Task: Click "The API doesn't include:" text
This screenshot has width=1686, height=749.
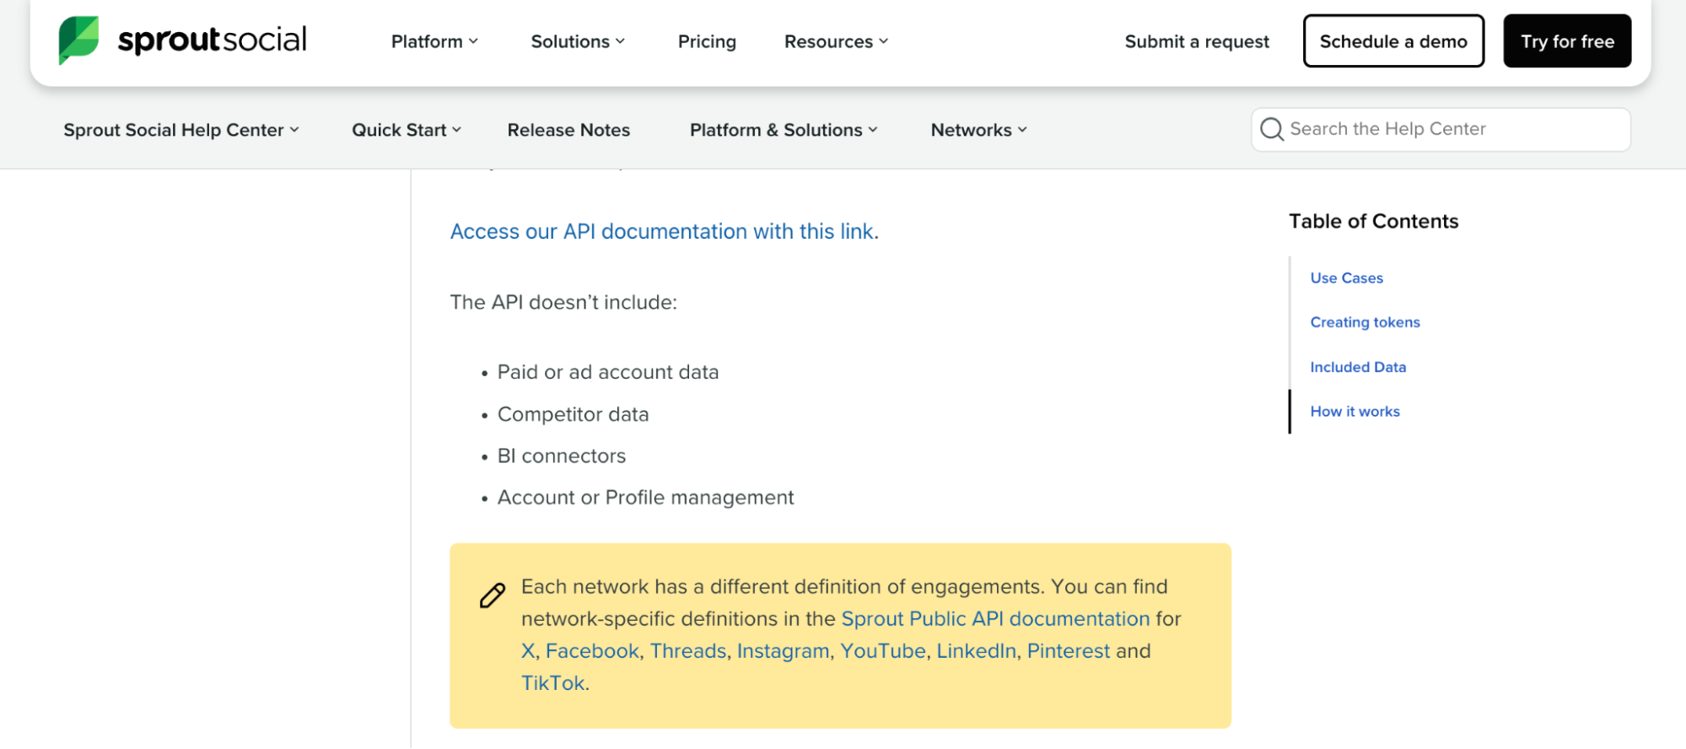Action: tap(563, 302)
